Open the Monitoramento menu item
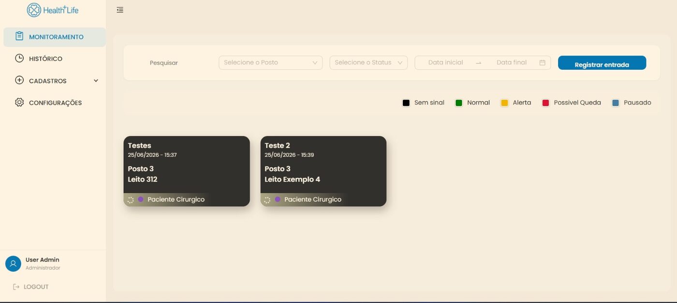677x303 pixels. coord(55,37)
